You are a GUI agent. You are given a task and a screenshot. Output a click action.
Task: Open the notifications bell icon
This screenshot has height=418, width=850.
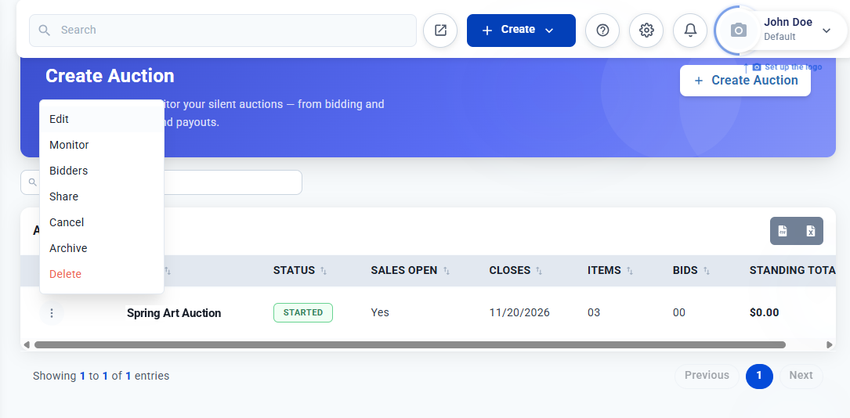click(690, 31)
